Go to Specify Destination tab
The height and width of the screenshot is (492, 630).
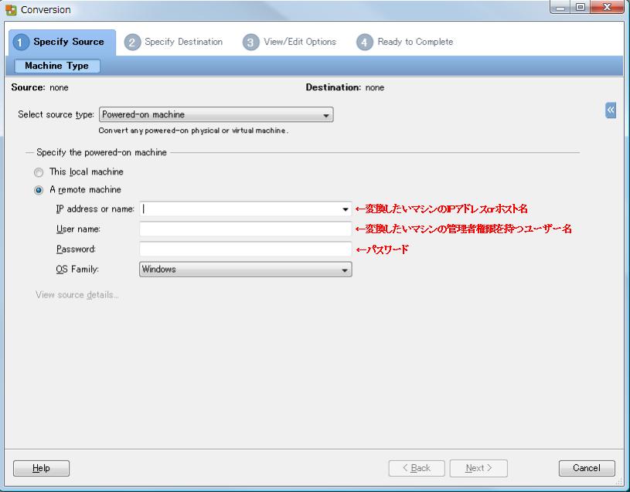pos(174,42)
